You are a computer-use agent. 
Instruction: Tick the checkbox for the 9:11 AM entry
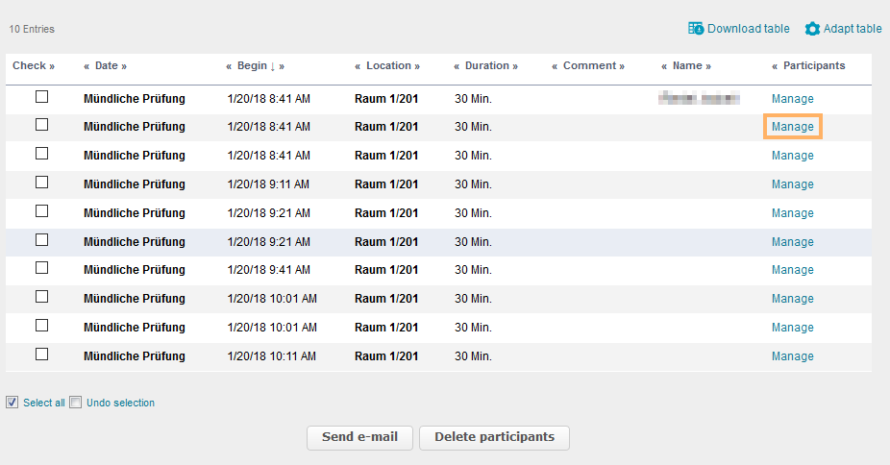(x=41, y=183)
